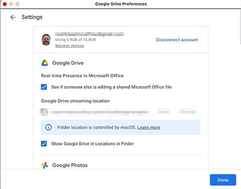This screenshot has width=241, height=189.
Task: Click the 'Google Drive Preferences' window title
Action: click(121, 4)
